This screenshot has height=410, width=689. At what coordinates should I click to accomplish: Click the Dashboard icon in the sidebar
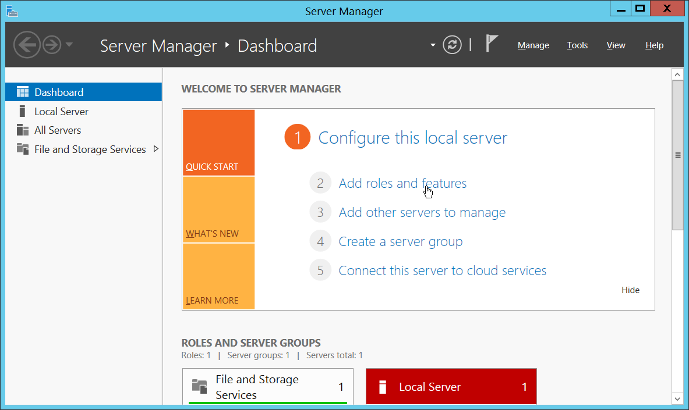pyautogui.click(x=23, y=92)
